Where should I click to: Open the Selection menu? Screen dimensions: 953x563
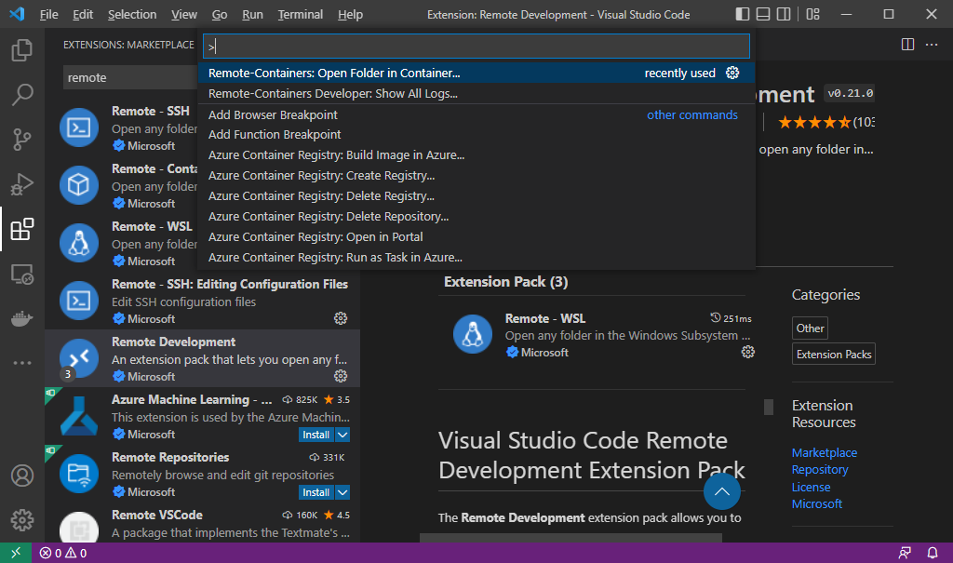132,14
